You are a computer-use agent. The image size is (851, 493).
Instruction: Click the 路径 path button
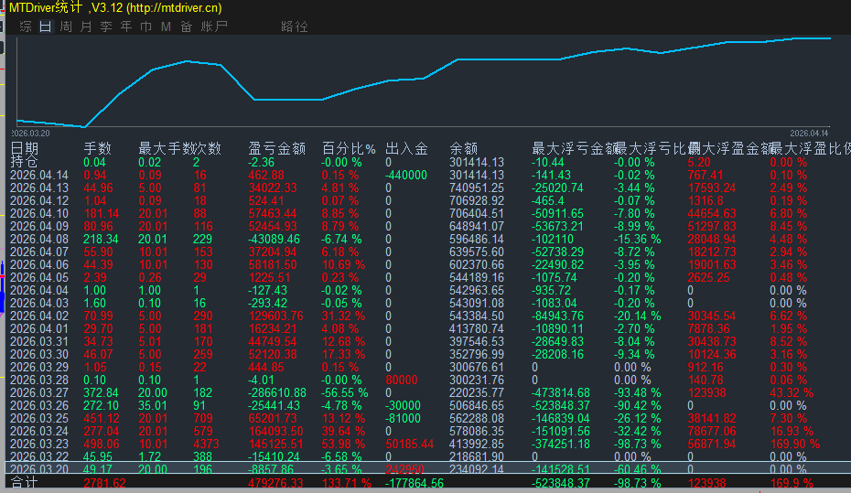click(295, 27)
